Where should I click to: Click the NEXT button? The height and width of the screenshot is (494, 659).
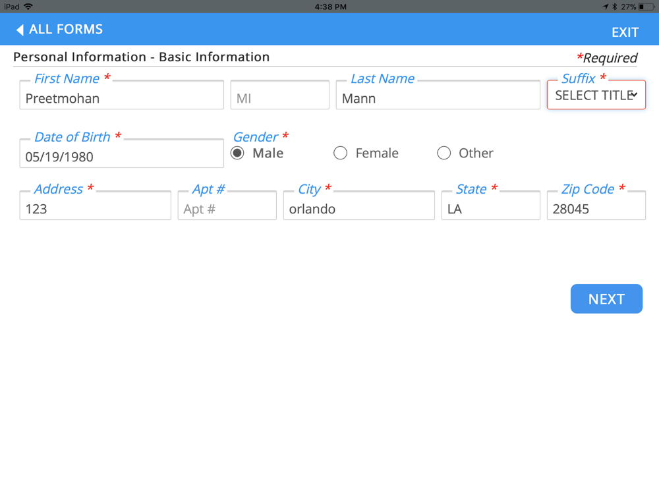(x=606, y=298)
